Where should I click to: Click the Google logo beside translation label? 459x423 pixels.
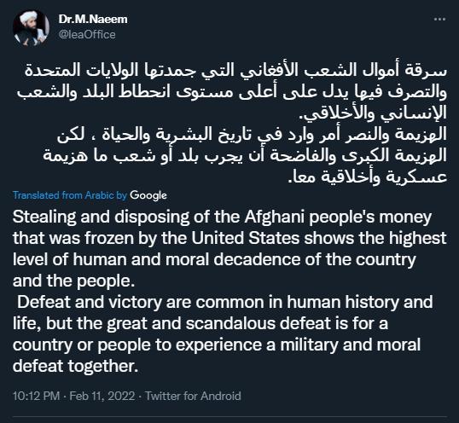148,195
